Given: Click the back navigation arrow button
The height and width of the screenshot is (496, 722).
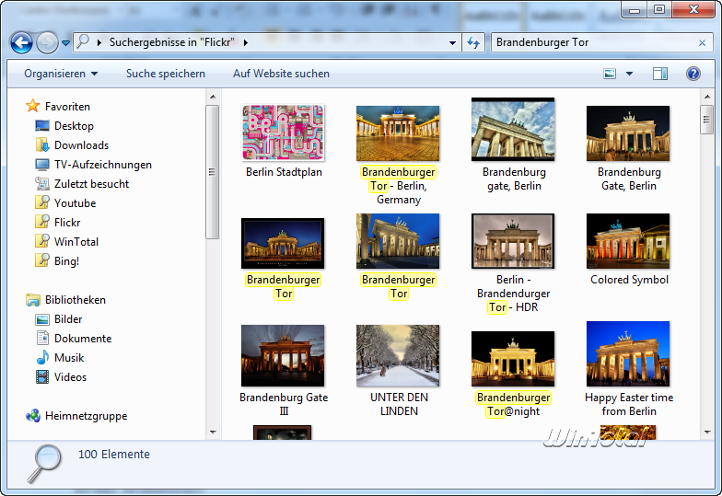Looking at the screenshot, I should click(21, 42).
